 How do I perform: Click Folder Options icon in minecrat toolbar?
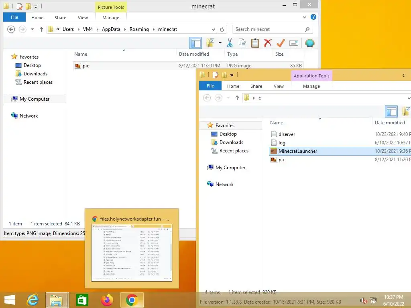[x=210, y=43]
